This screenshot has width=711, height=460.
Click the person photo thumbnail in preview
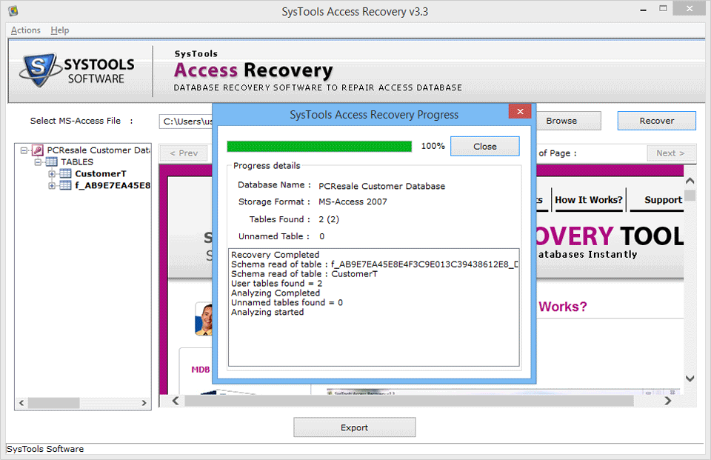coord(204,319)
